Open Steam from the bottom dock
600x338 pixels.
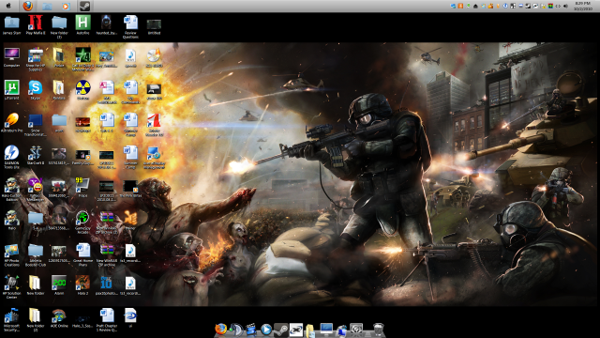pos(281,330)
